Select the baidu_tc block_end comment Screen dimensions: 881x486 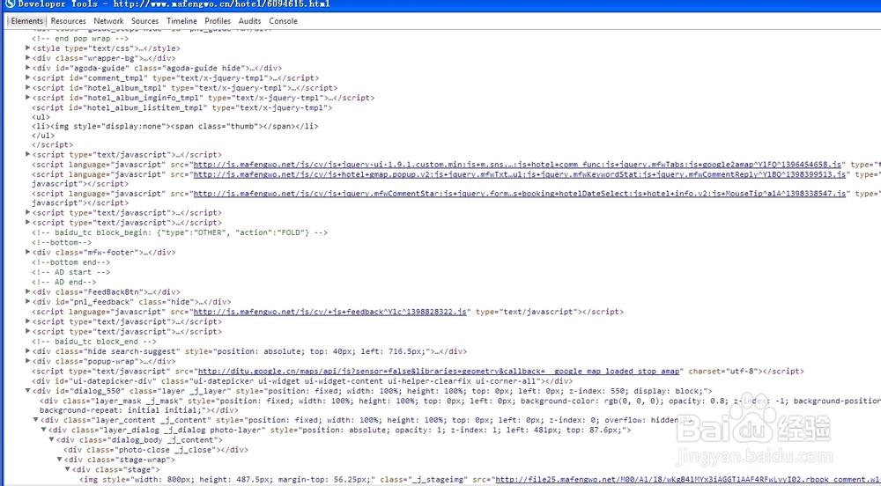94,342
